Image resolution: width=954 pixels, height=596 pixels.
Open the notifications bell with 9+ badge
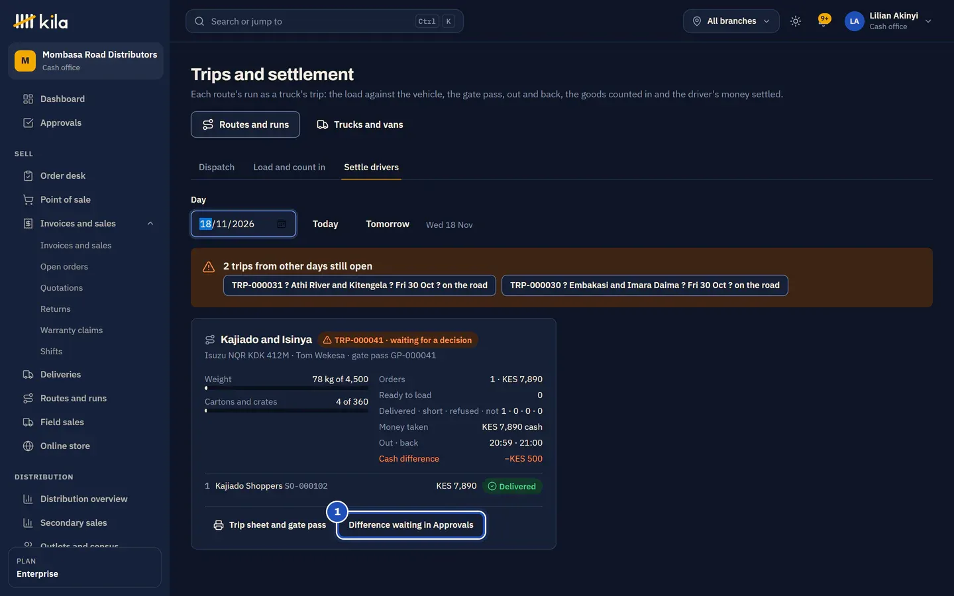[x=824, y=20]
